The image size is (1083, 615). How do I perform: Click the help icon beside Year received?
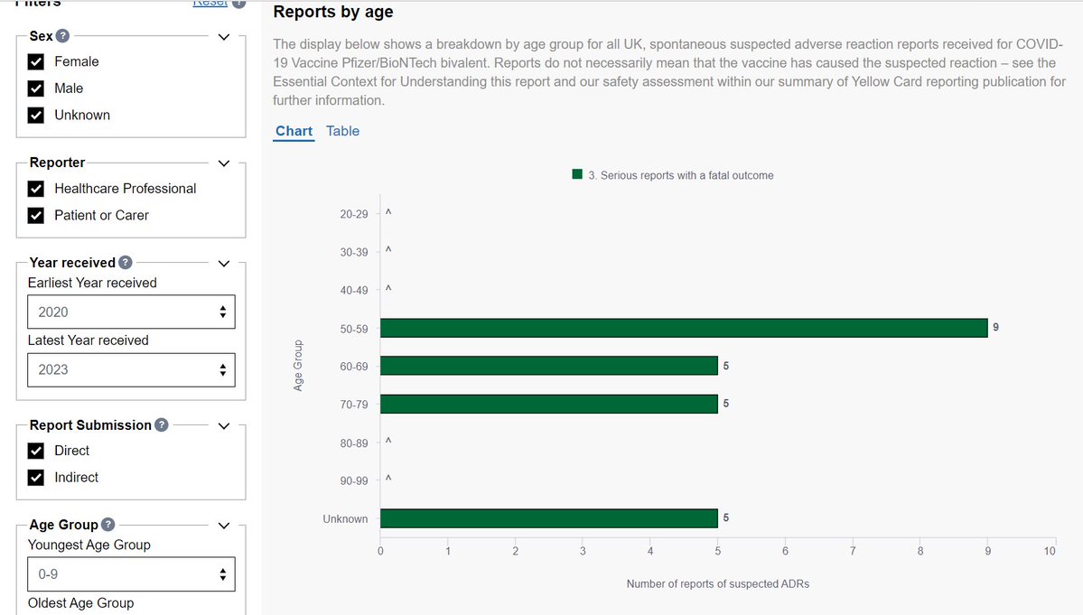pyautogui.click(x=126, y=263)
